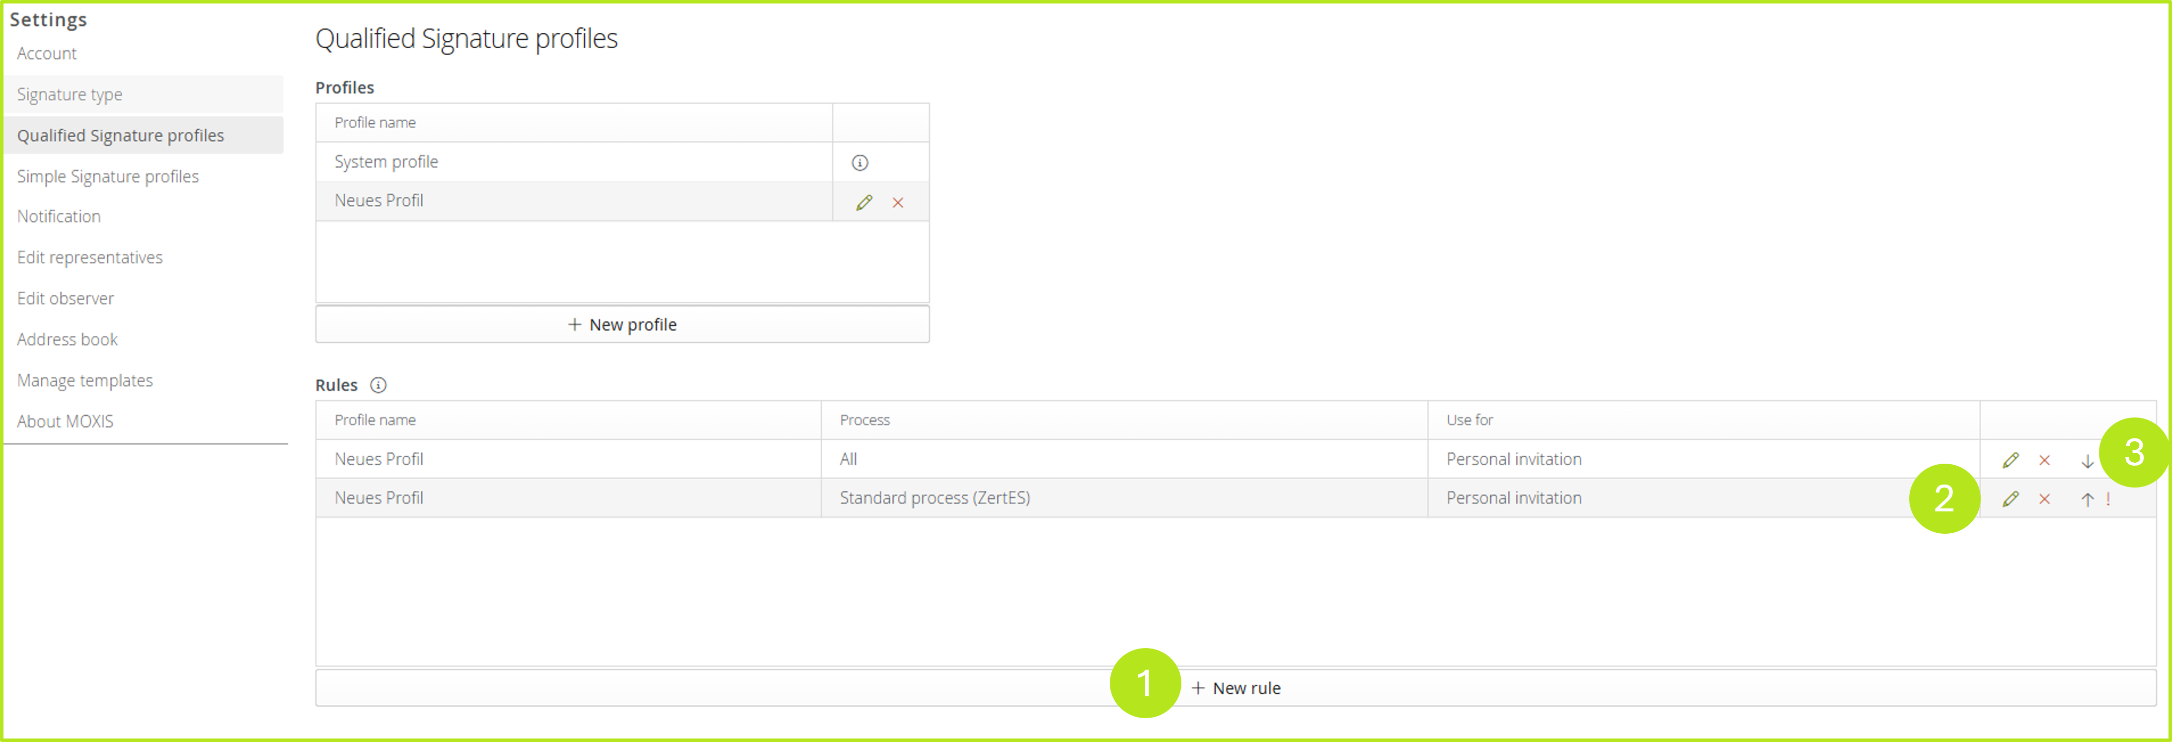
Task: Delete the Neues Profil profile entry
Action: tap(898, 202)
